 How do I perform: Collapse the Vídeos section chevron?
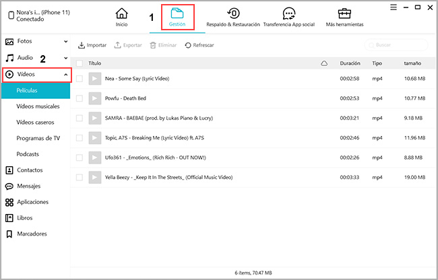point(65,75)
